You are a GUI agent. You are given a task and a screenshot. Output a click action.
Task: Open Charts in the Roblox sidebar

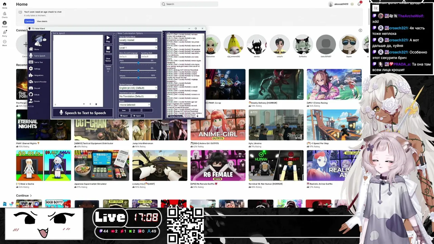click(x=4, y=15)
